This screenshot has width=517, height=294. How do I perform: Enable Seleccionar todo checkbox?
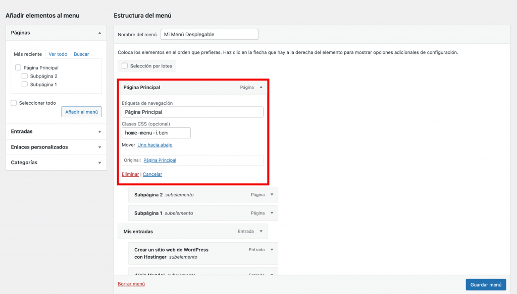(x=14, y=103)
